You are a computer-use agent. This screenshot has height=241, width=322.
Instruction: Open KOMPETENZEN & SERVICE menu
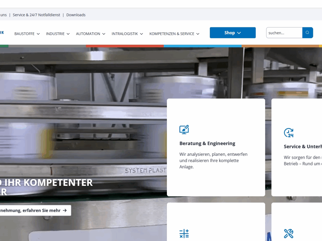tap(174, 34)
